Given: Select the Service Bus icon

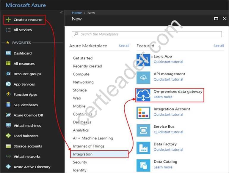Looking at the screenshot, I should [143, 130].
